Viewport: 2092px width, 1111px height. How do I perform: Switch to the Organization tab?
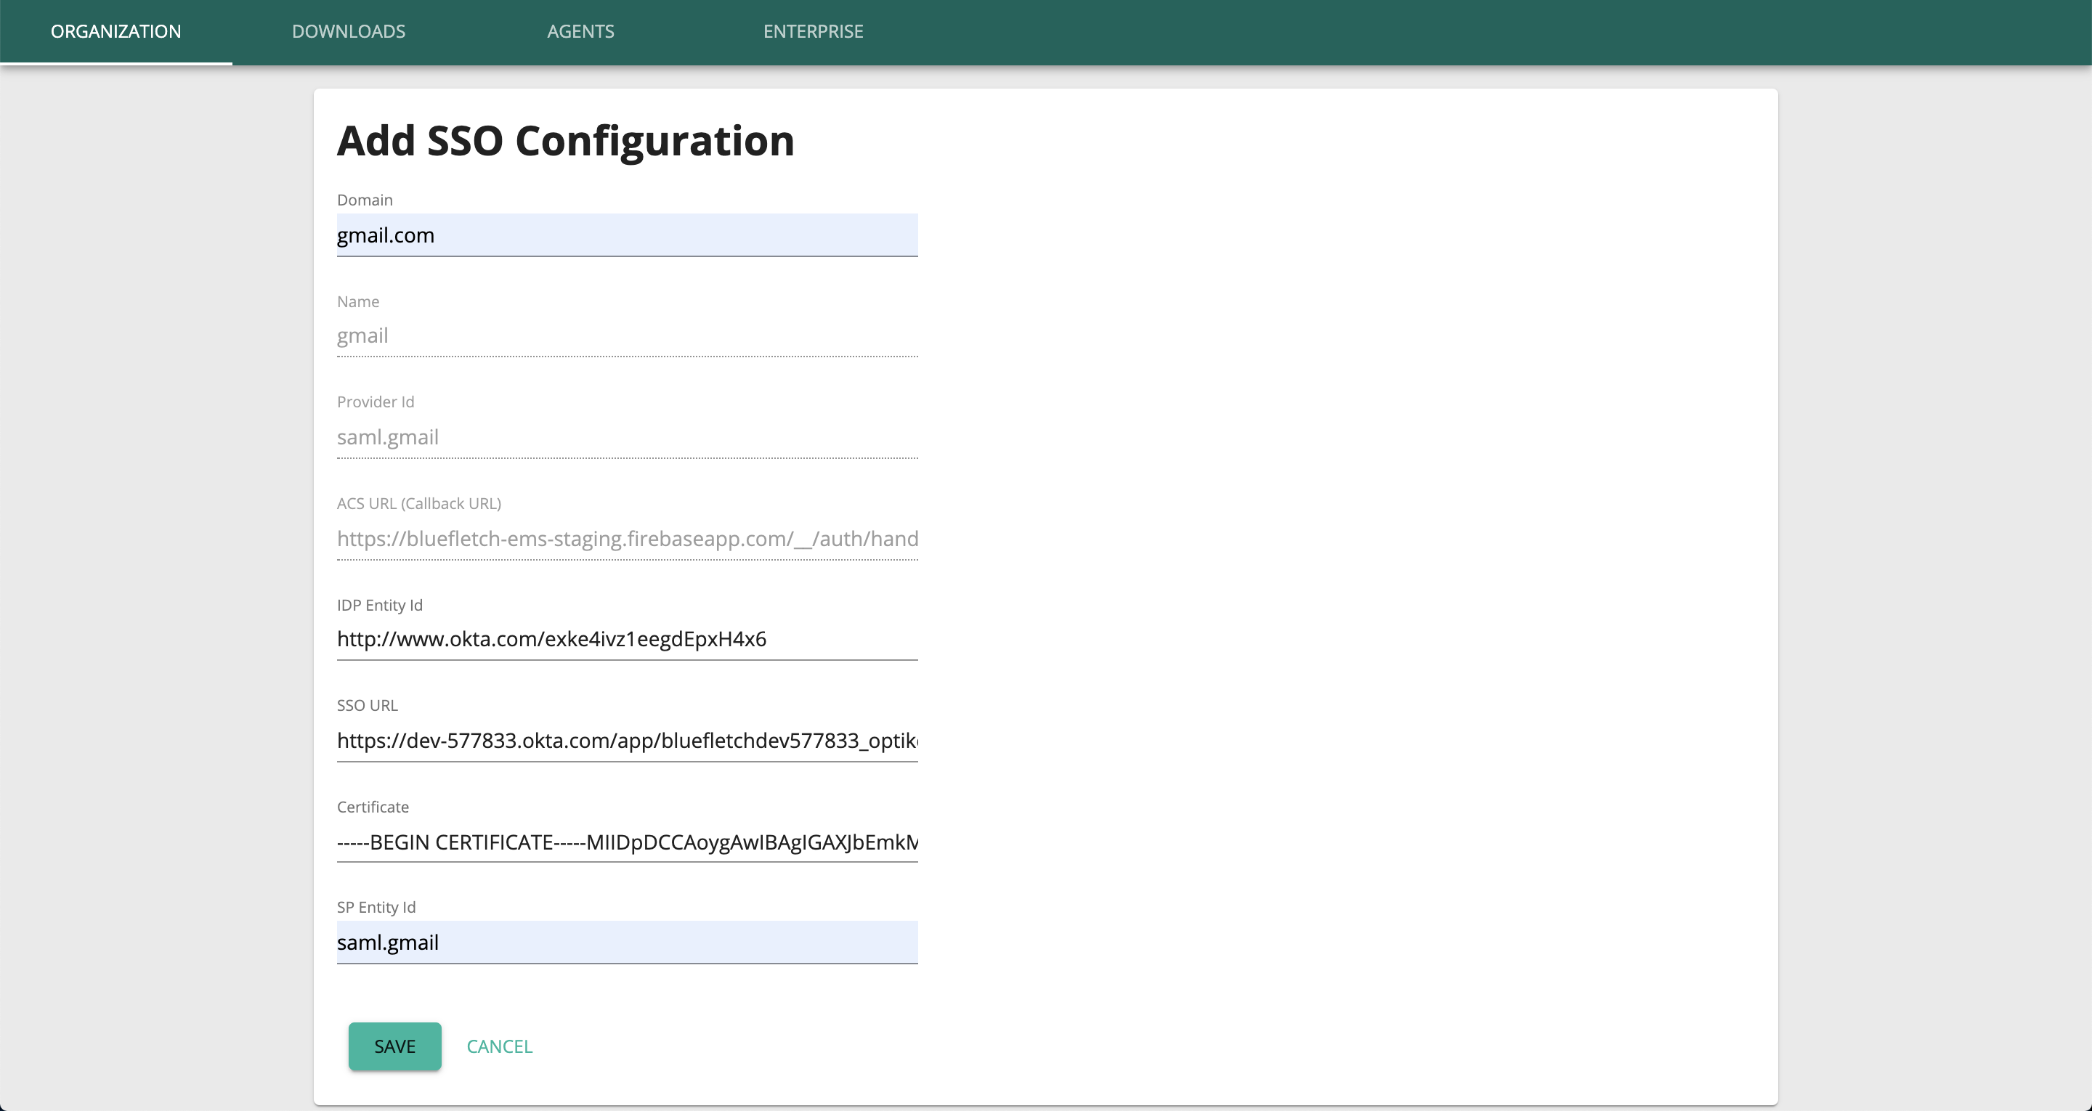pyautogui.click(x=116, y=32)
